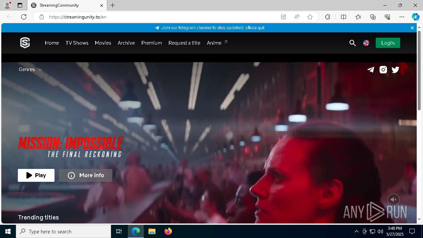The image size is (423, 238).
Task: Open the Favorites list icon
Action: (x=358, y=17)
